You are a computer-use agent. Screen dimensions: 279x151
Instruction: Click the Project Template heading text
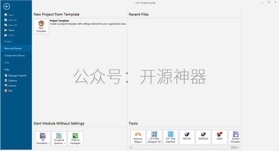(59, 21)
